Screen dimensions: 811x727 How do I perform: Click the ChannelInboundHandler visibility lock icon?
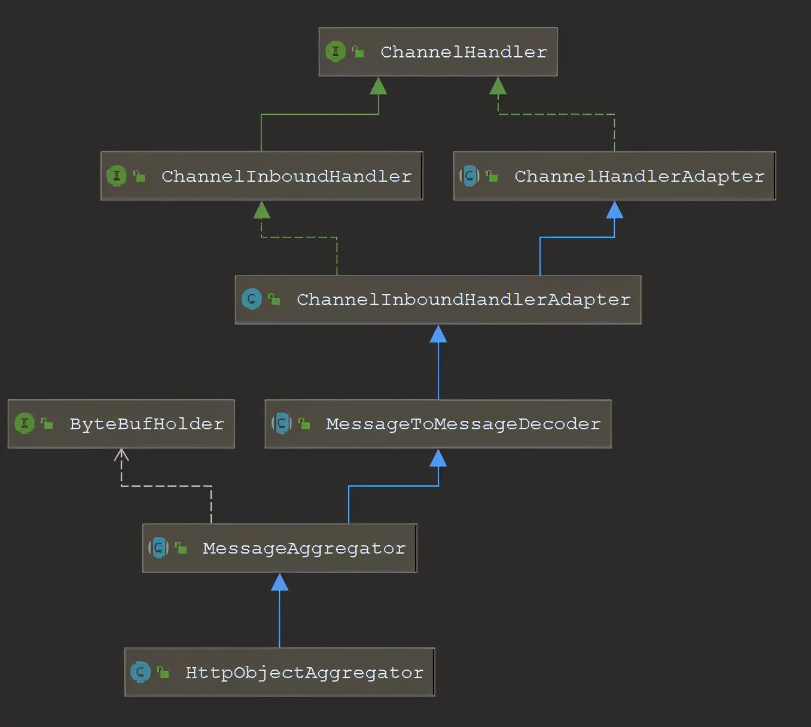139,176
